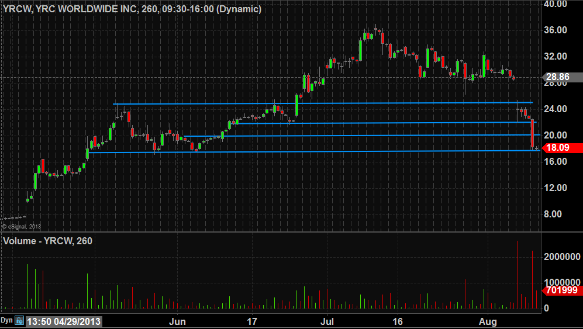Click the 16 date axis label
This screenshot has width=583, height=329.
coord(398,321)
